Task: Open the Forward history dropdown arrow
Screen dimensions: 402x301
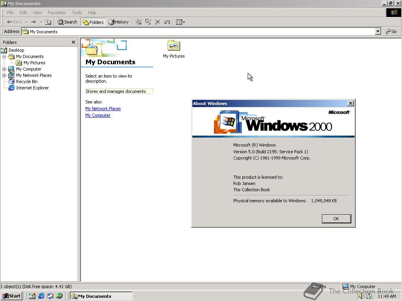Action: [x=41, y=22]
